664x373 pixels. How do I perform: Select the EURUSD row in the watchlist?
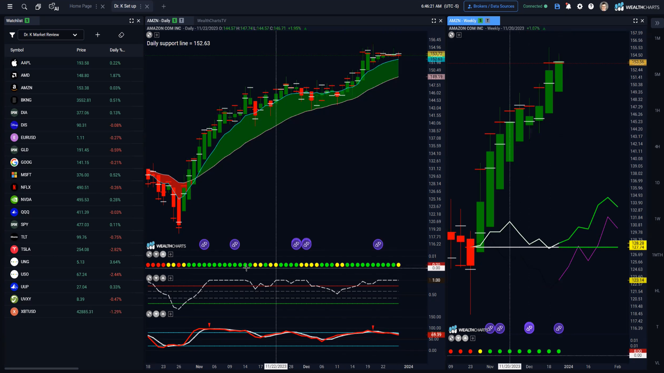point(74,137)
